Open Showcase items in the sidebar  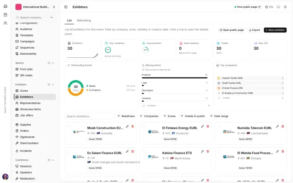pyautogui.click(x=35, y=109)
